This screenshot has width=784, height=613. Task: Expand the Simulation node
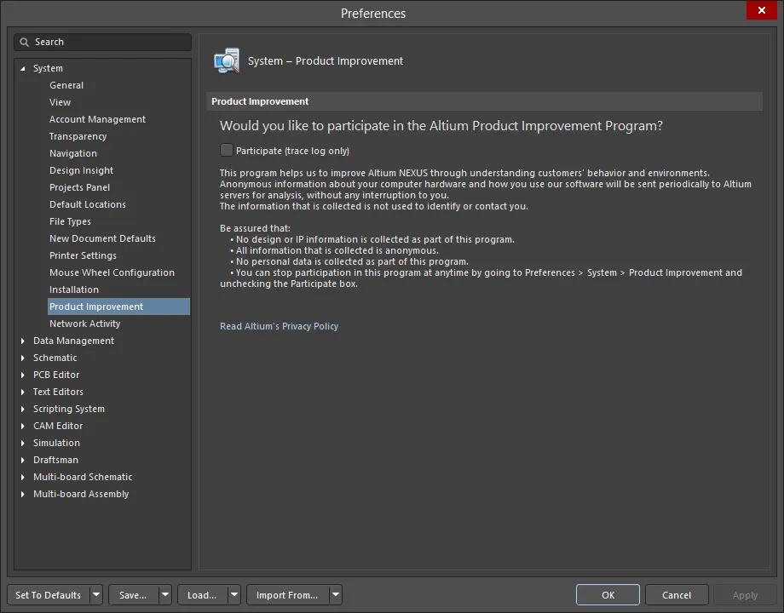22,443
